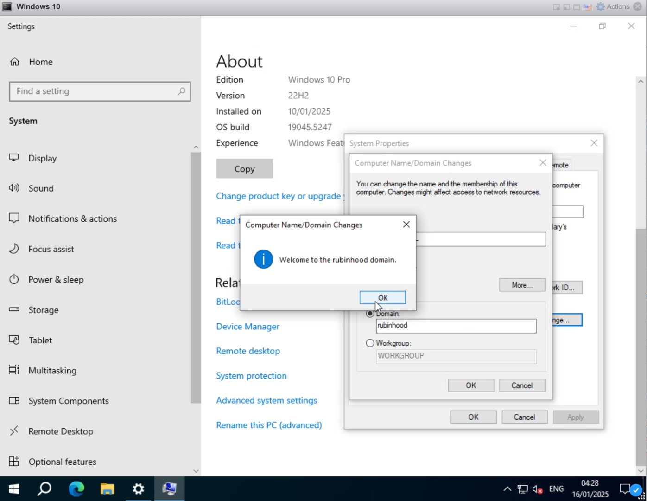The height and width of the screenshot is (501, 647).
Task: Launch Microsoft Edge from taskbar
Action: 76,489
